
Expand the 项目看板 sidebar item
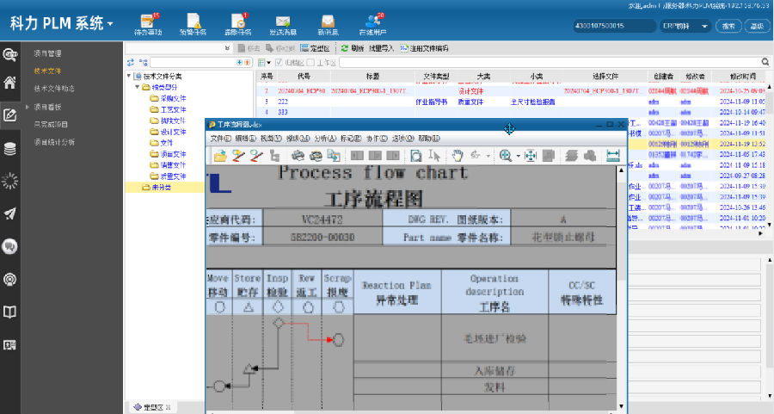(28, 107)
